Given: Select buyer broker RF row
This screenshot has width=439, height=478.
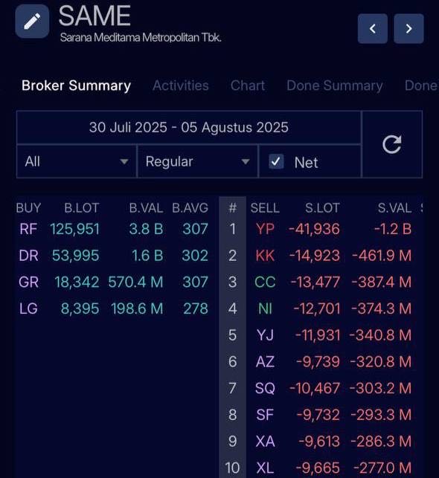Looking at the screenshot, I should click(x=112, y=229).
